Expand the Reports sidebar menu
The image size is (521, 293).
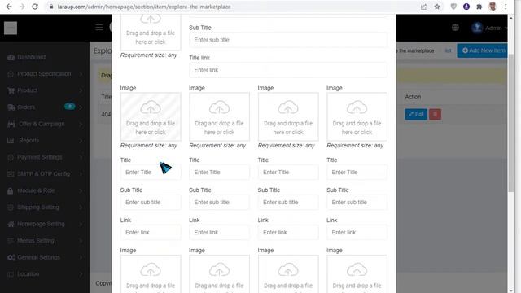[45, 141]
